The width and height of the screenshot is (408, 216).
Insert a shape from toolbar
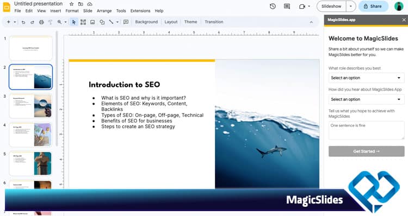[102, 22]
